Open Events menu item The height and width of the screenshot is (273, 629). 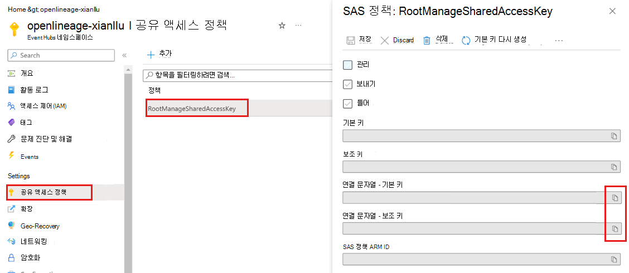tap(30, 157)
